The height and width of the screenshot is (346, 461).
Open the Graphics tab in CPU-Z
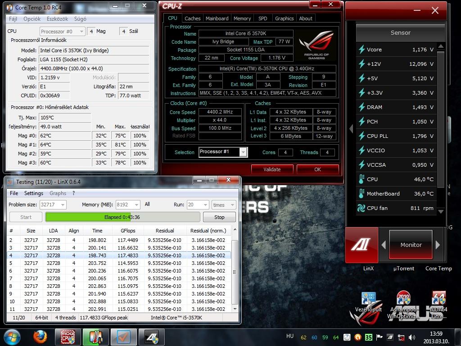tap(285, 18)
